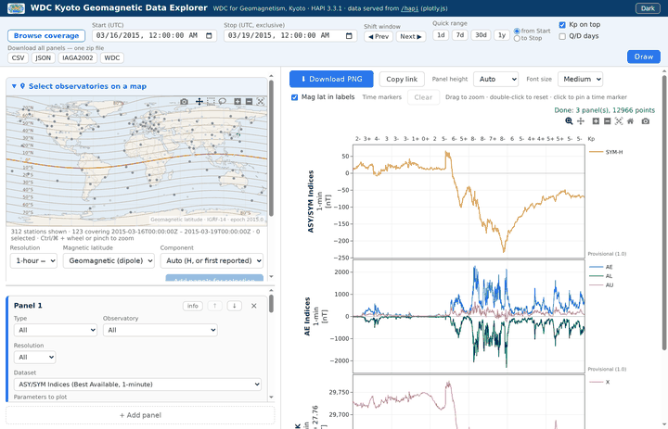
Task: Select the map's box select tool
Action: coord(211,102)
